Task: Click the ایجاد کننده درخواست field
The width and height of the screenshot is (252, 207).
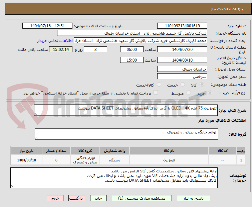Action: pos(141,41)
